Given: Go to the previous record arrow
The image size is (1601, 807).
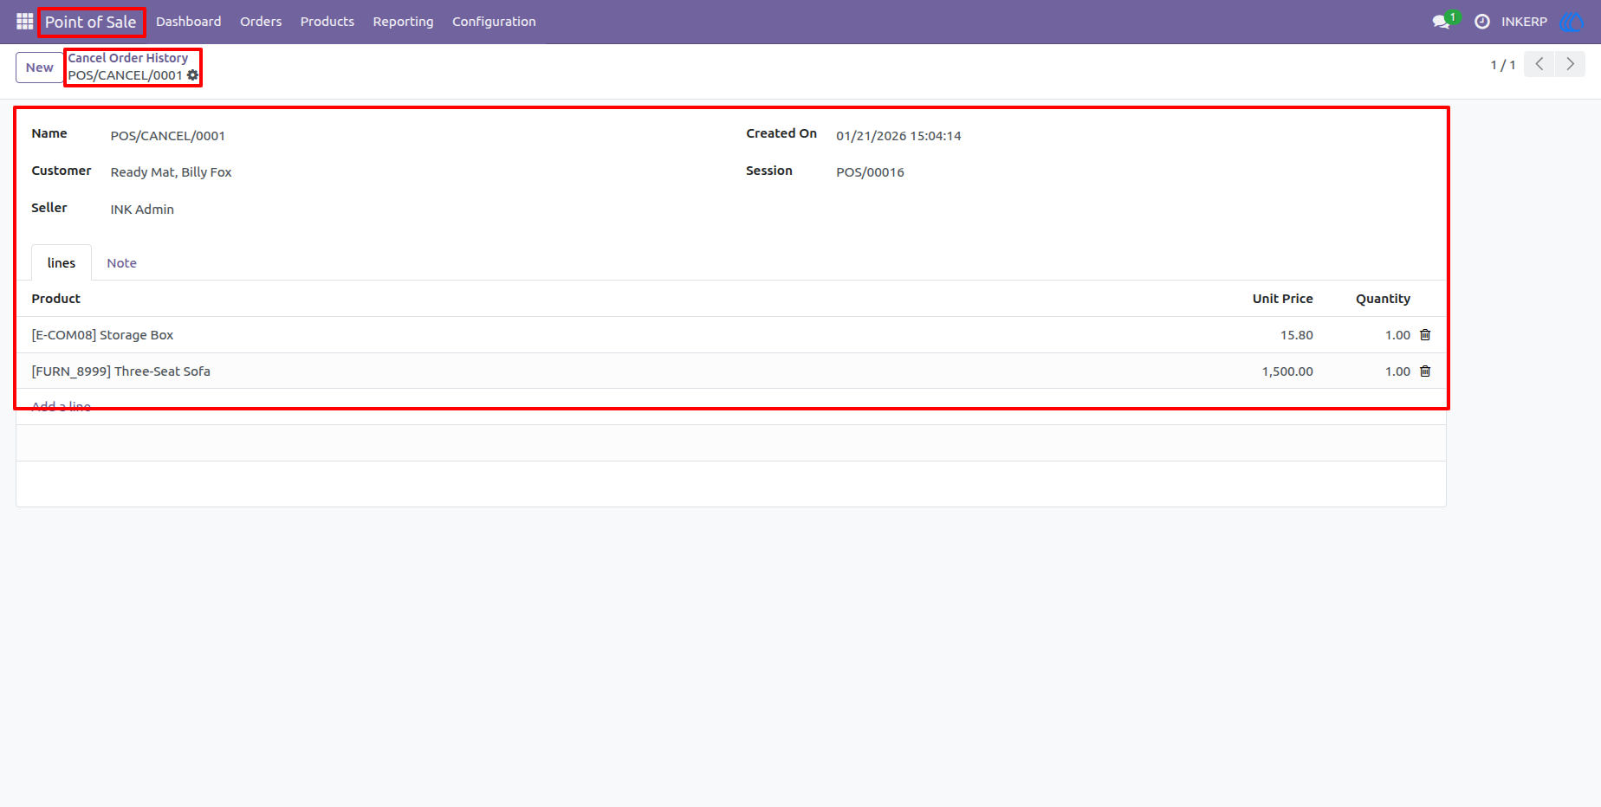Looking at the screenshot, I should click(1539, 64).
